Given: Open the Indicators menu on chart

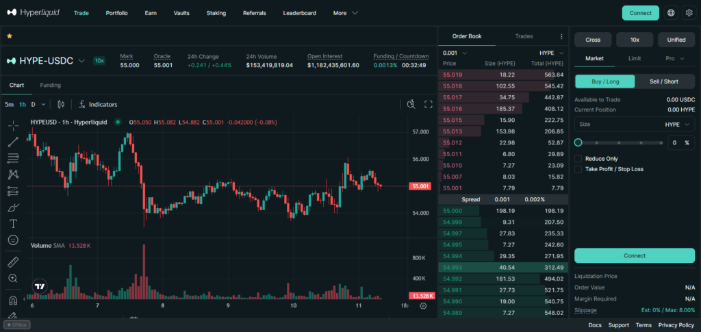Looking at the screenshot, I should (98, 104).
